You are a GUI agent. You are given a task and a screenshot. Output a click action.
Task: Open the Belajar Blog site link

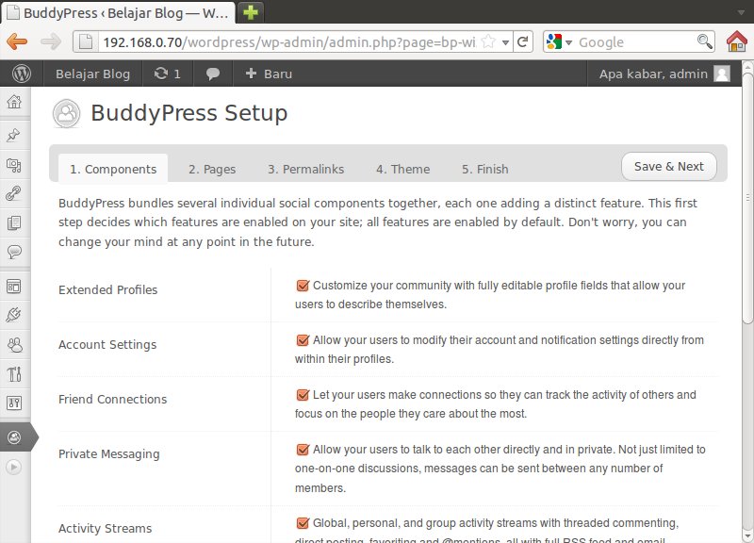(x=92, y=74)
